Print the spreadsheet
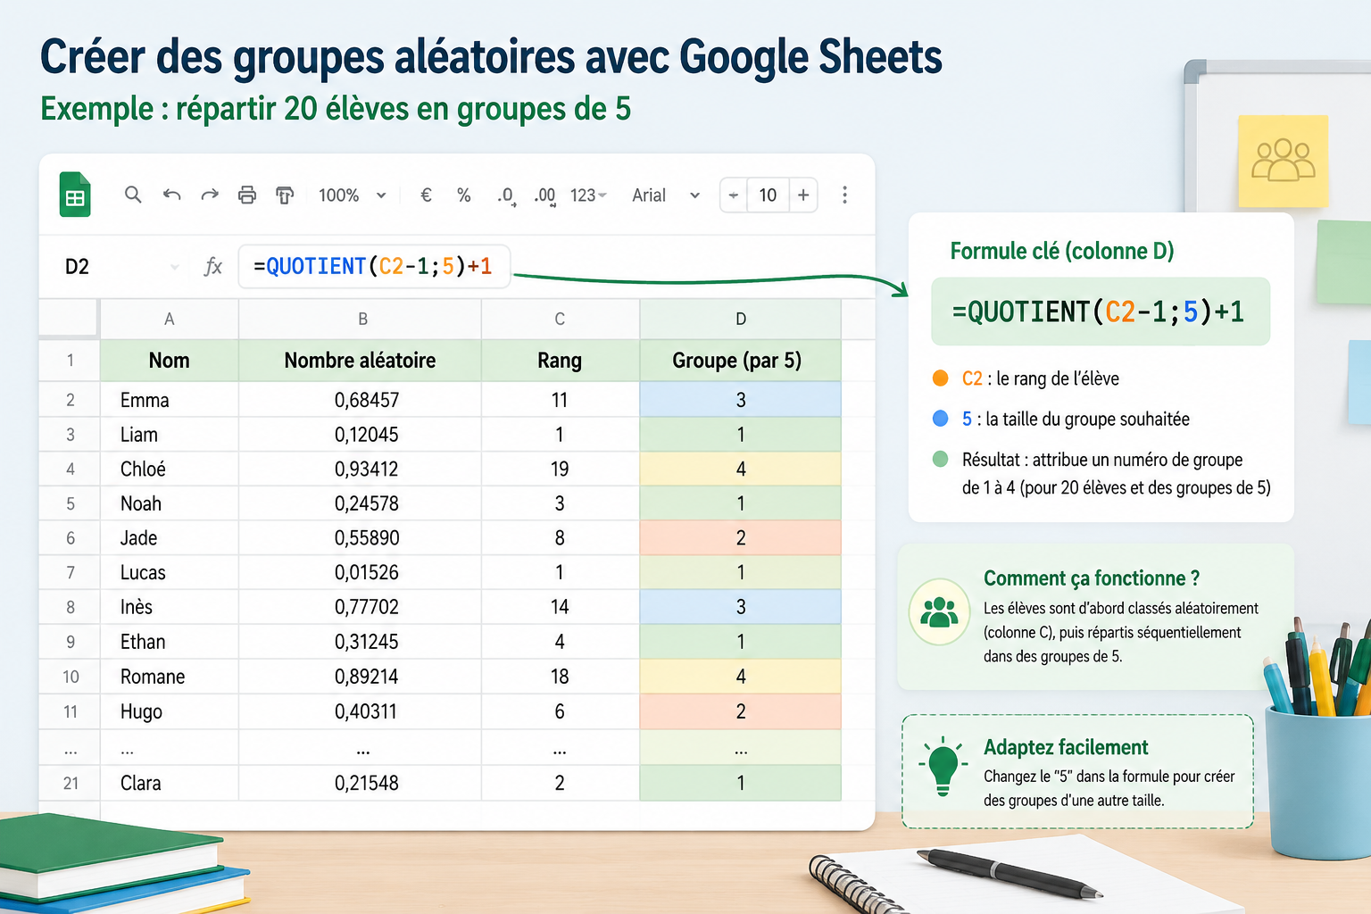The width and height of the screenshot is (1371, 914). click(247, 195)
